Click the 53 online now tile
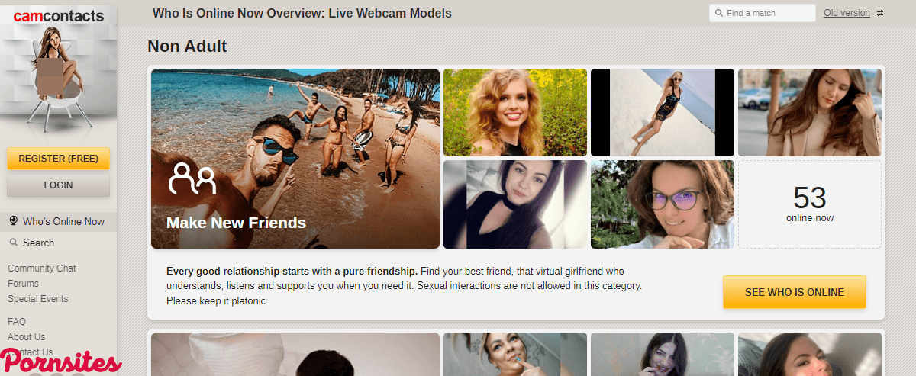The image size is (916, 376). (x=810, y=204)
